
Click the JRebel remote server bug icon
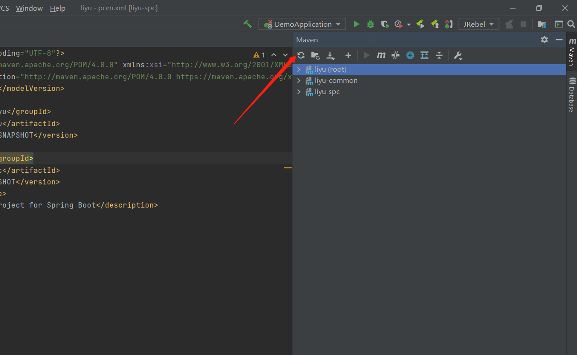[449, 24]
